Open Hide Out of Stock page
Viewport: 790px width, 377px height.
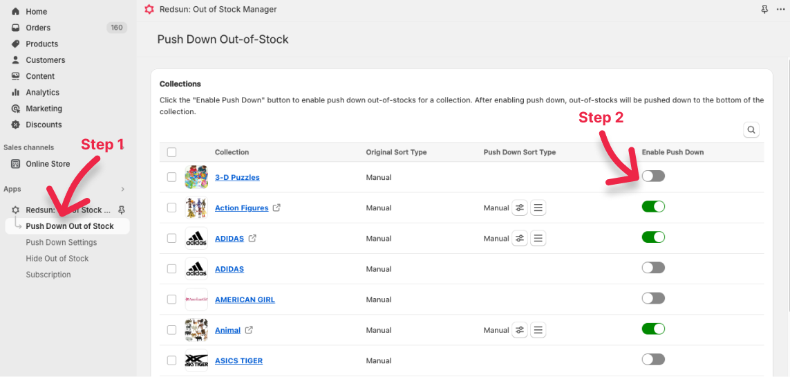tap(57, 259)
